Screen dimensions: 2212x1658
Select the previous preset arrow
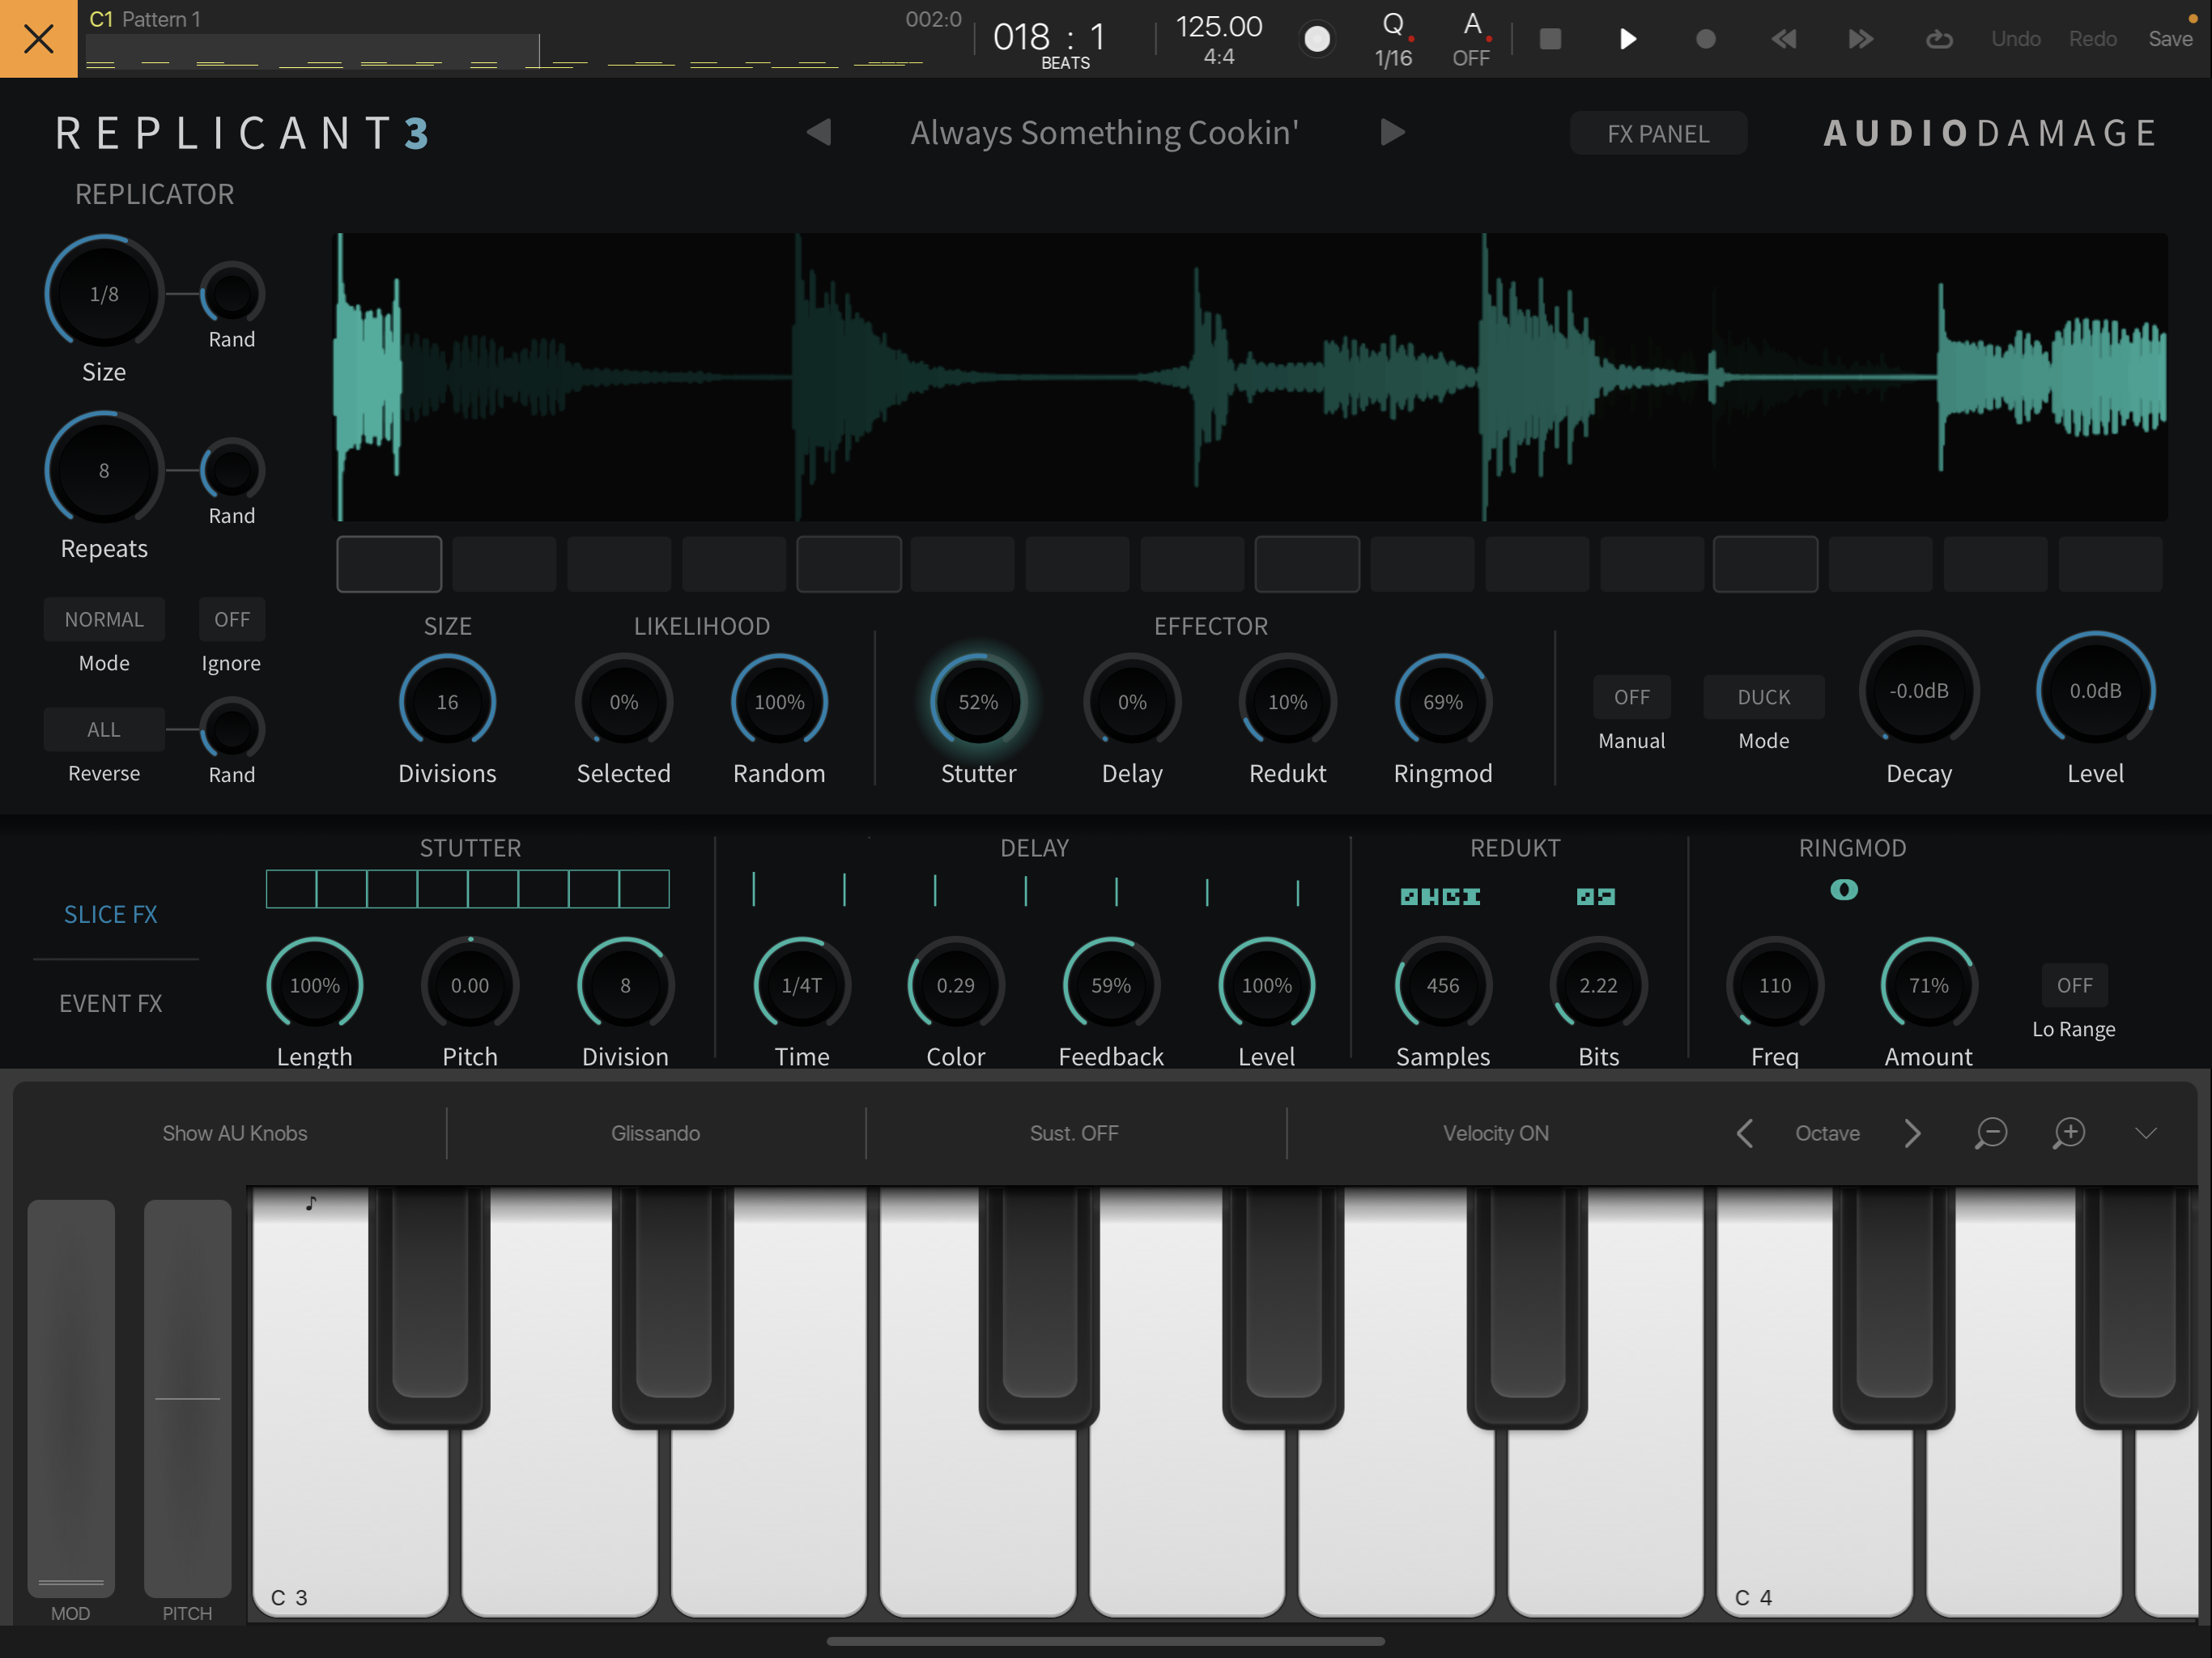click(x=819, y=132)
